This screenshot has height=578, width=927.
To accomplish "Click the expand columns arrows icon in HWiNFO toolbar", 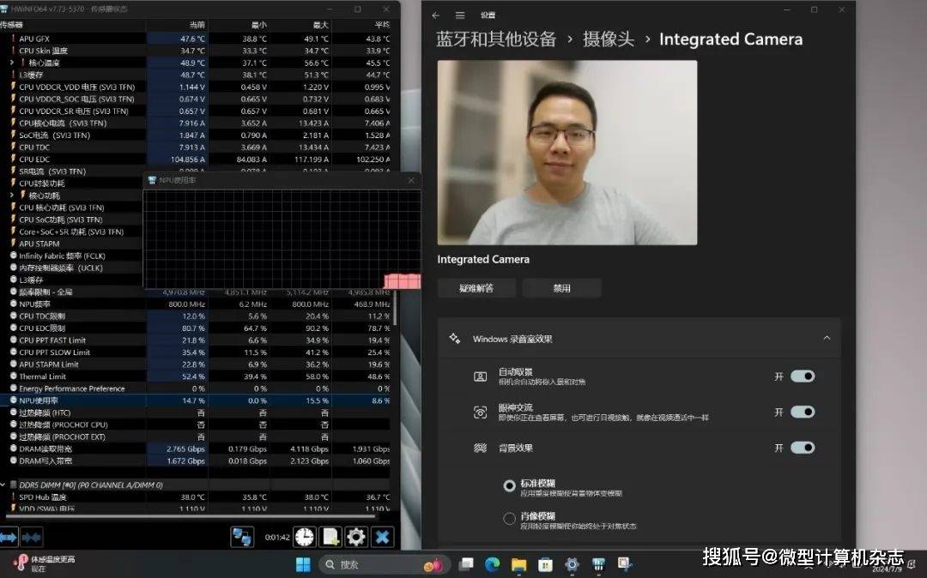I will pyautogui.click(x=9, y=537).
